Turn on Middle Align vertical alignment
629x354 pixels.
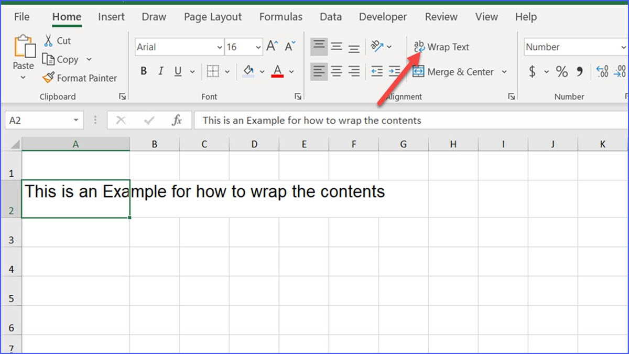[x=337, y=47]
